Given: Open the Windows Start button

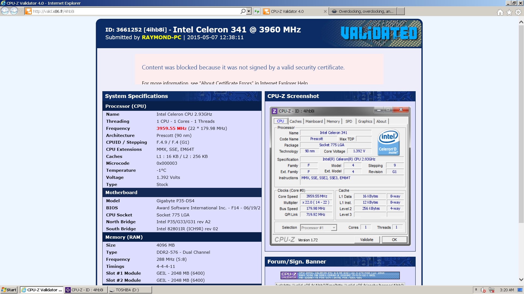Looking at the screenshot, I should pos(9,290).
